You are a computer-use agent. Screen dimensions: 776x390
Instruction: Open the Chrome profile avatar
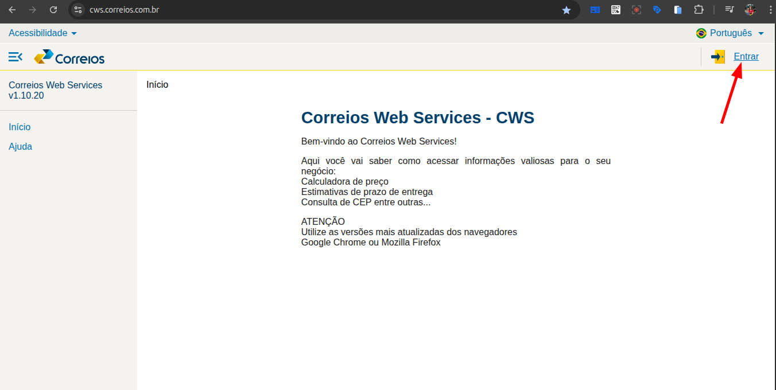coord(750,10)
